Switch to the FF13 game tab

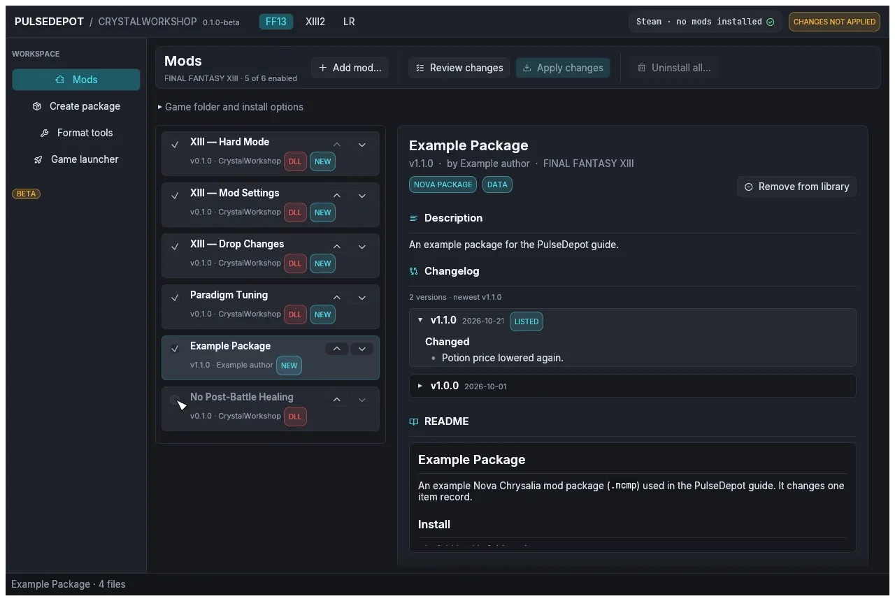[x=276, y=22]
